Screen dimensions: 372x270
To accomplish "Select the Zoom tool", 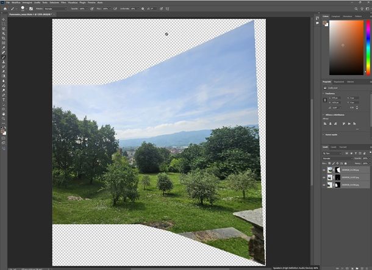I will 3,119.
